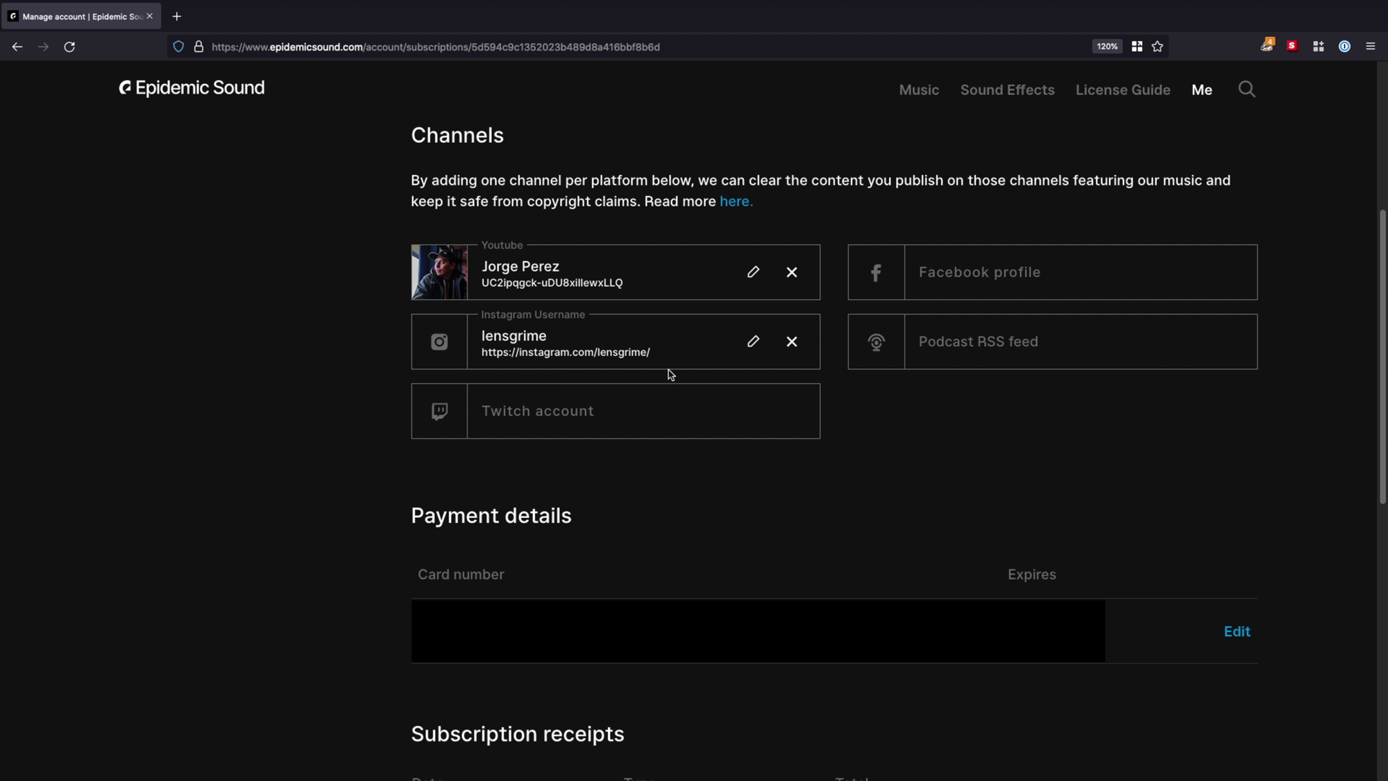
Task: Open the License Guide menu item
Action: 1122,90
